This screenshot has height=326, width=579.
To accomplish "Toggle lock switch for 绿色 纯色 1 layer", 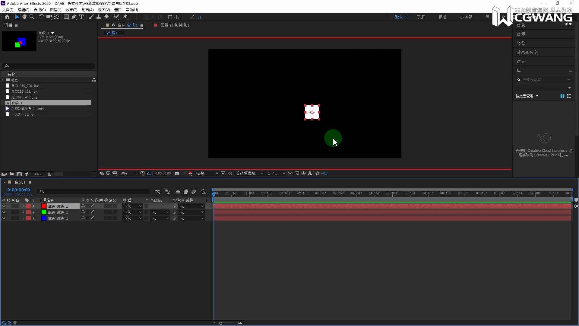I will [x=17, y=212].
